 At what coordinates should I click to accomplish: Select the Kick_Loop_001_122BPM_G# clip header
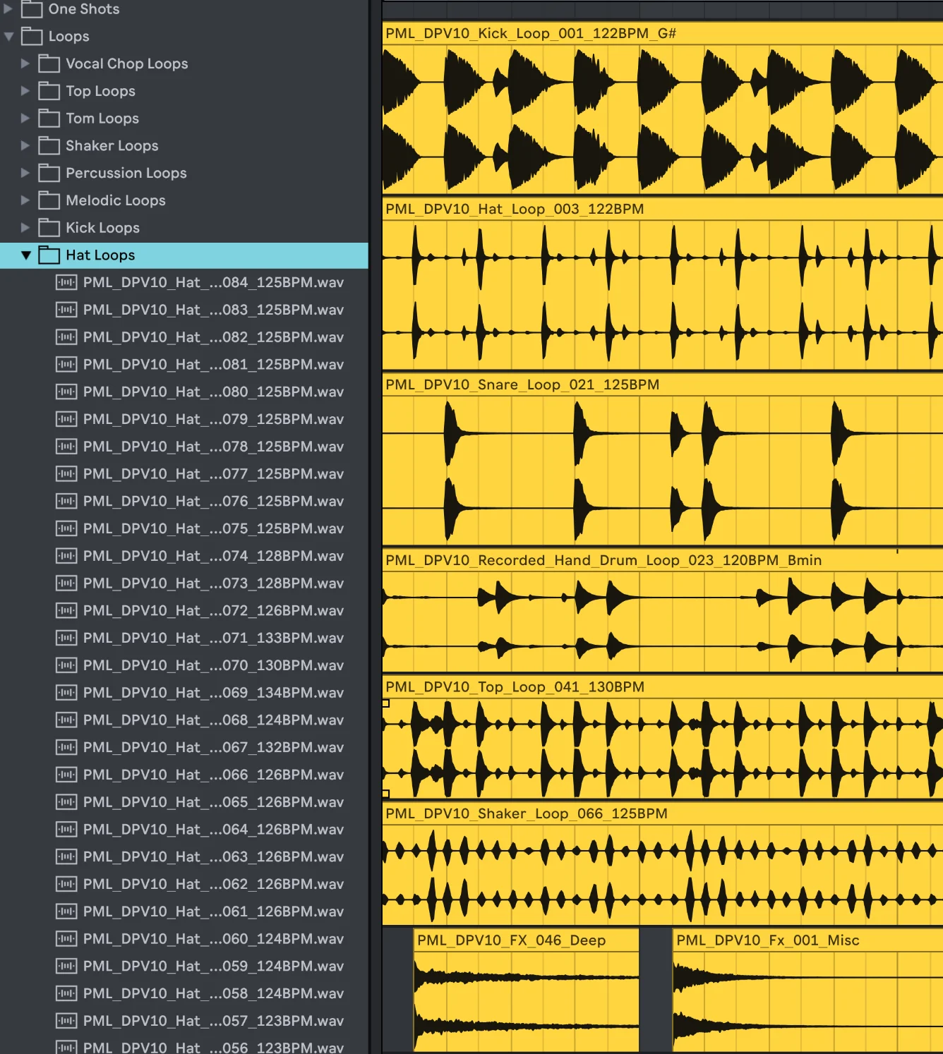point(531,34)
